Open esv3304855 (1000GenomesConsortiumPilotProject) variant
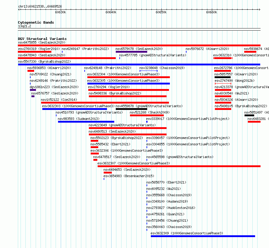The image size is (269, 248). tap(188, 144)
